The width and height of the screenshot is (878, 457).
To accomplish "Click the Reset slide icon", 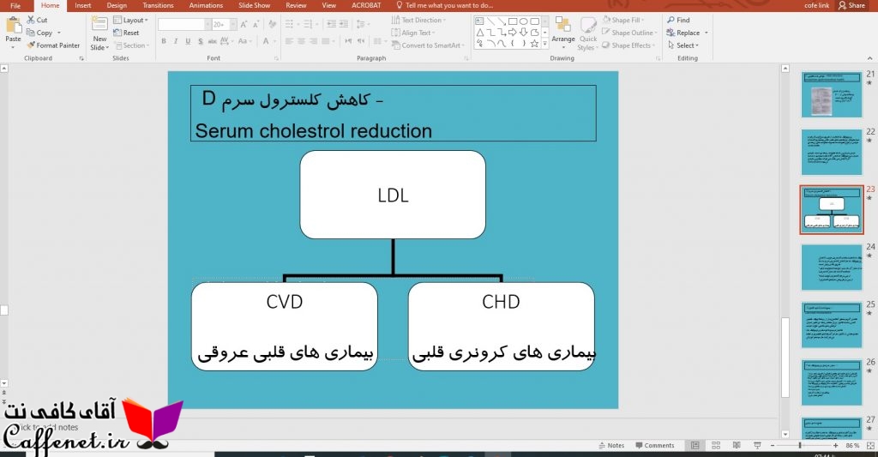I will click(x=117, y=33).
